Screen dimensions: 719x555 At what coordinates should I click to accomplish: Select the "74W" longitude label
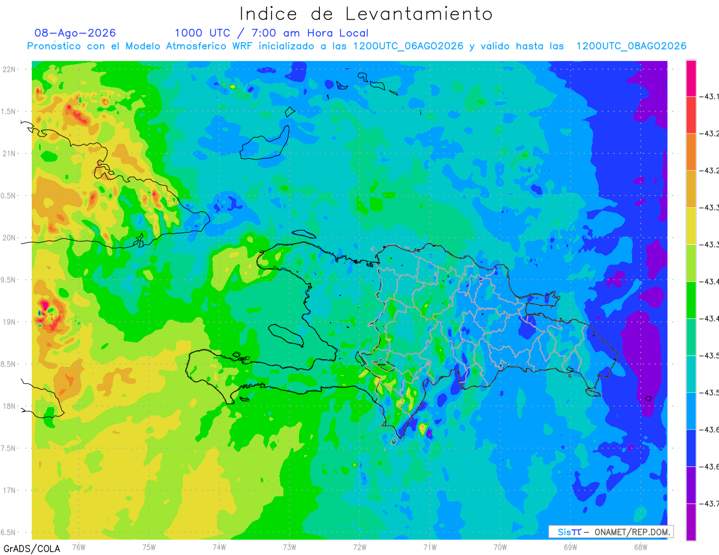pyautogui.click(x=219, y=547)
